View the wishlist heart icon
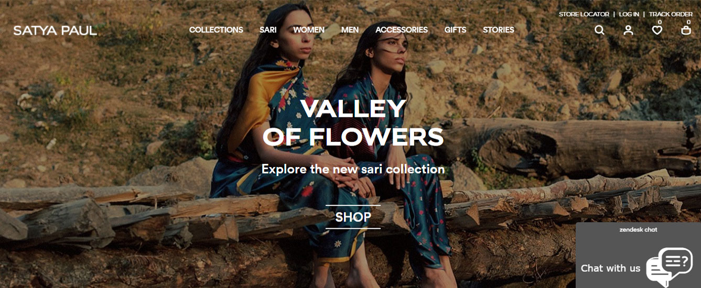 657,30
